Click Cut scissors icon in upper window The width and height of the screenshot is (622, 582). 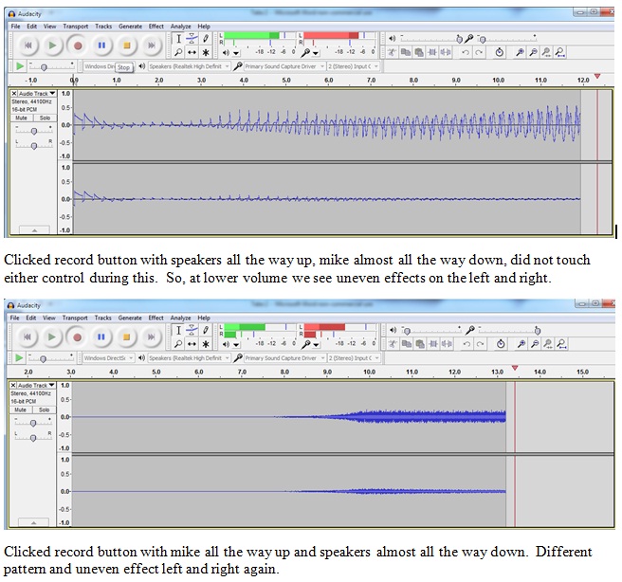392,52
